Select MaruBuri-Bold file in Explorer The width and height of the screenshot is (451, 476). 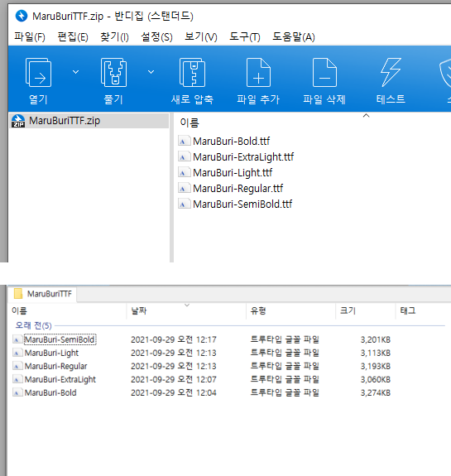point(50,393)
